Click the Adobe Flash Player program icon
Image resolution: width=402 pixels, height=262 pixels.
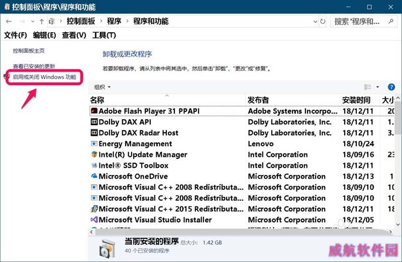tap(94, 111)
